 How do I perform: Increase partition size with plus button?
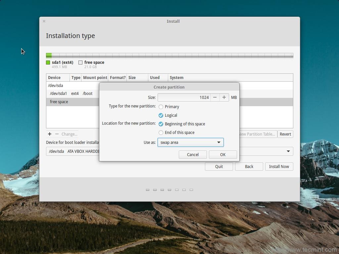pos(224,98)
